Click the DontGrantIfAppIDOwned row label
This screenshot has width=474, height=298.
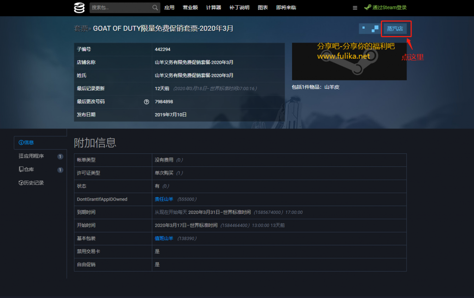coord(102,200)
